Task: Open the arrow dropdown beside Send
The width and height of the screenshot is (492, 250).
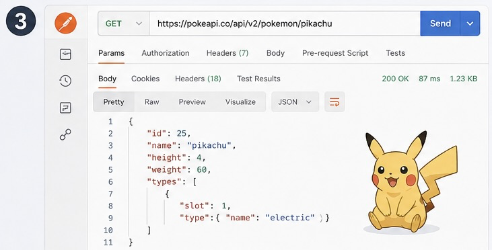Action: point(470,24)
